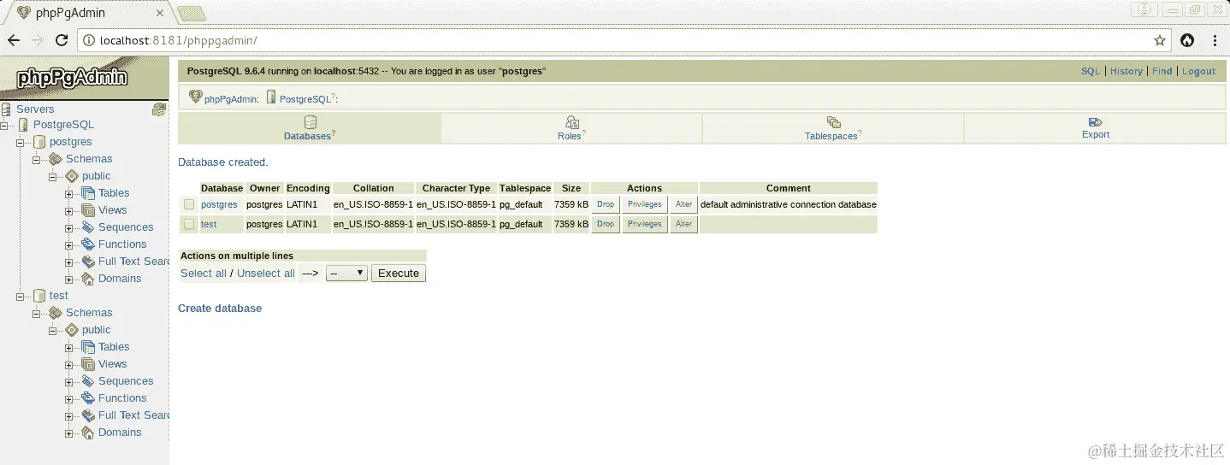
Task: Click Tables icon under postgres public schema
Action: pyautogui.click(x=88, y=193)
